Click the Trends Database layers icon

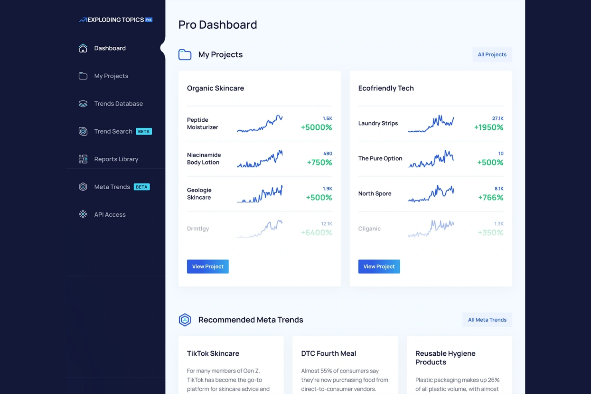point(83,104)
